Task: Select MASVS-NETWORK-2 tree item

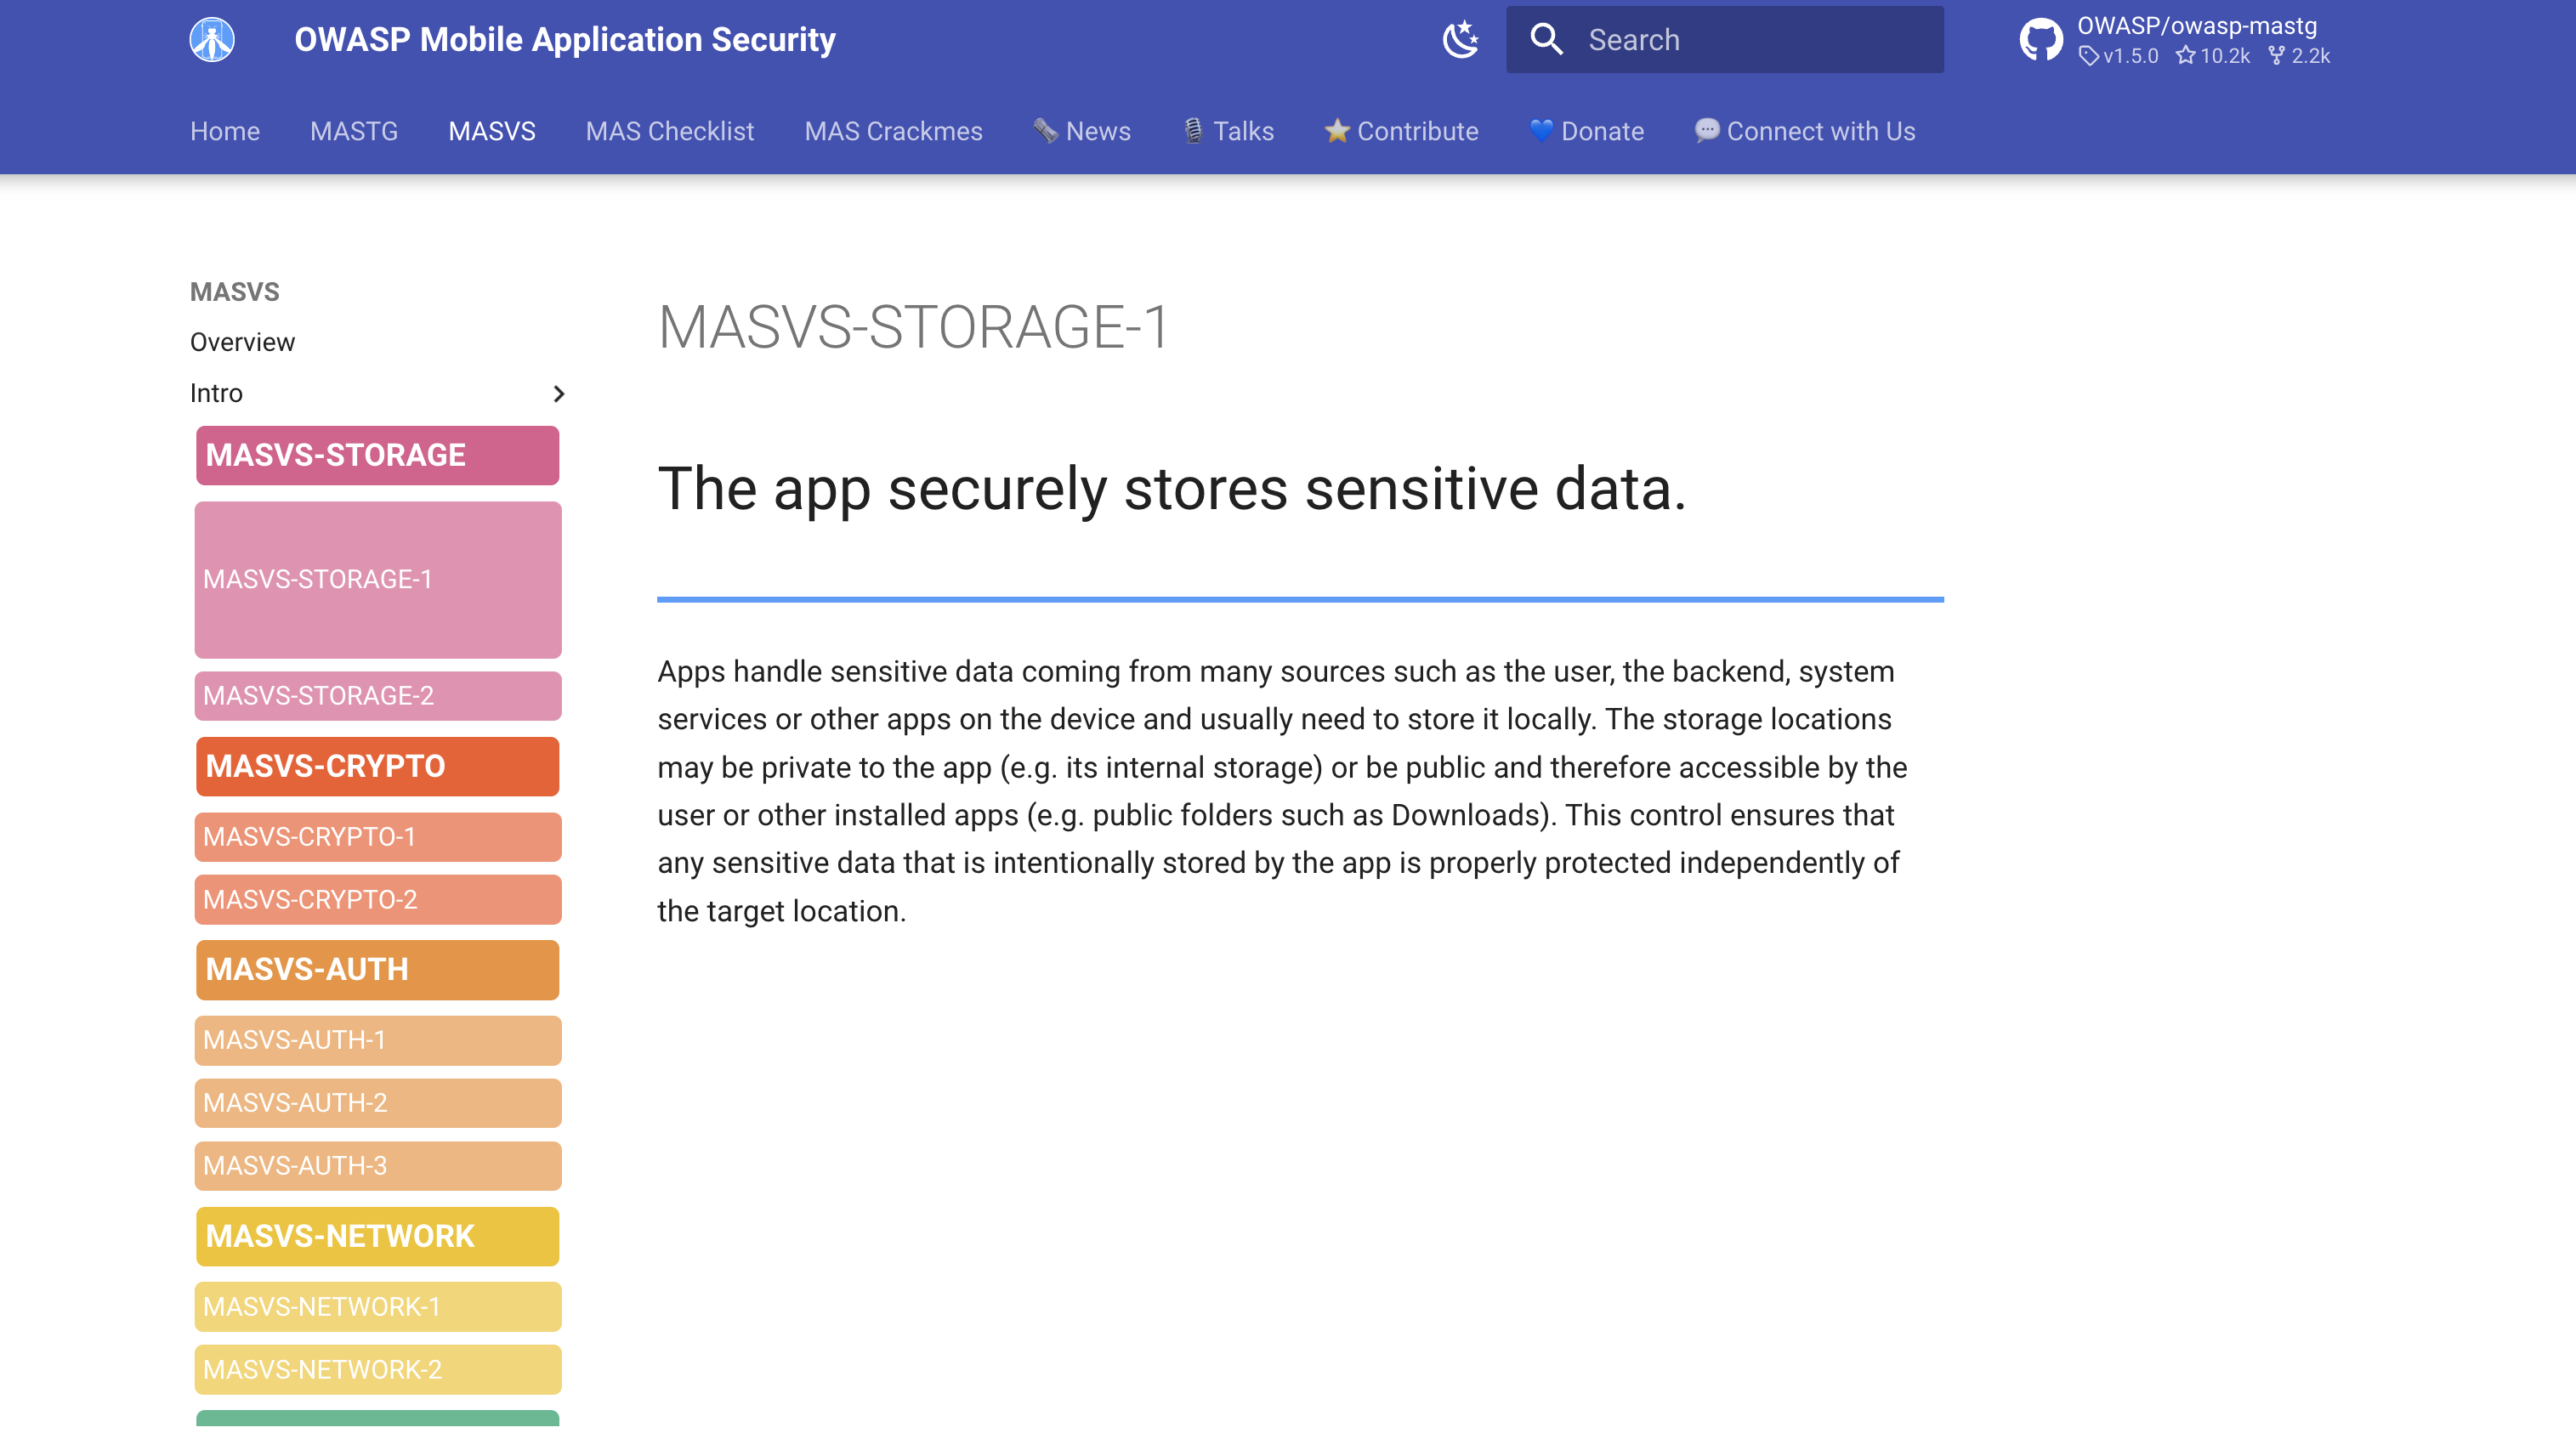Action: [375, 1370]
